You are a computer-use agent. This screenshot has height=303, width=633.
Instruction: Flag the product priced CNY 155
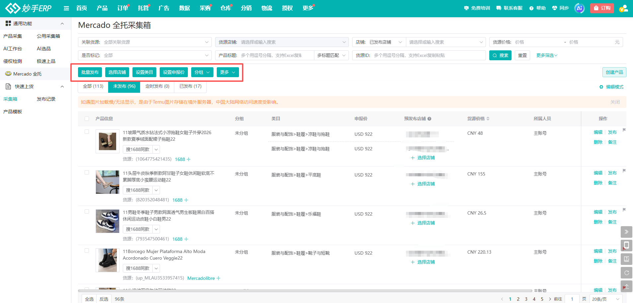click(624, 171)
